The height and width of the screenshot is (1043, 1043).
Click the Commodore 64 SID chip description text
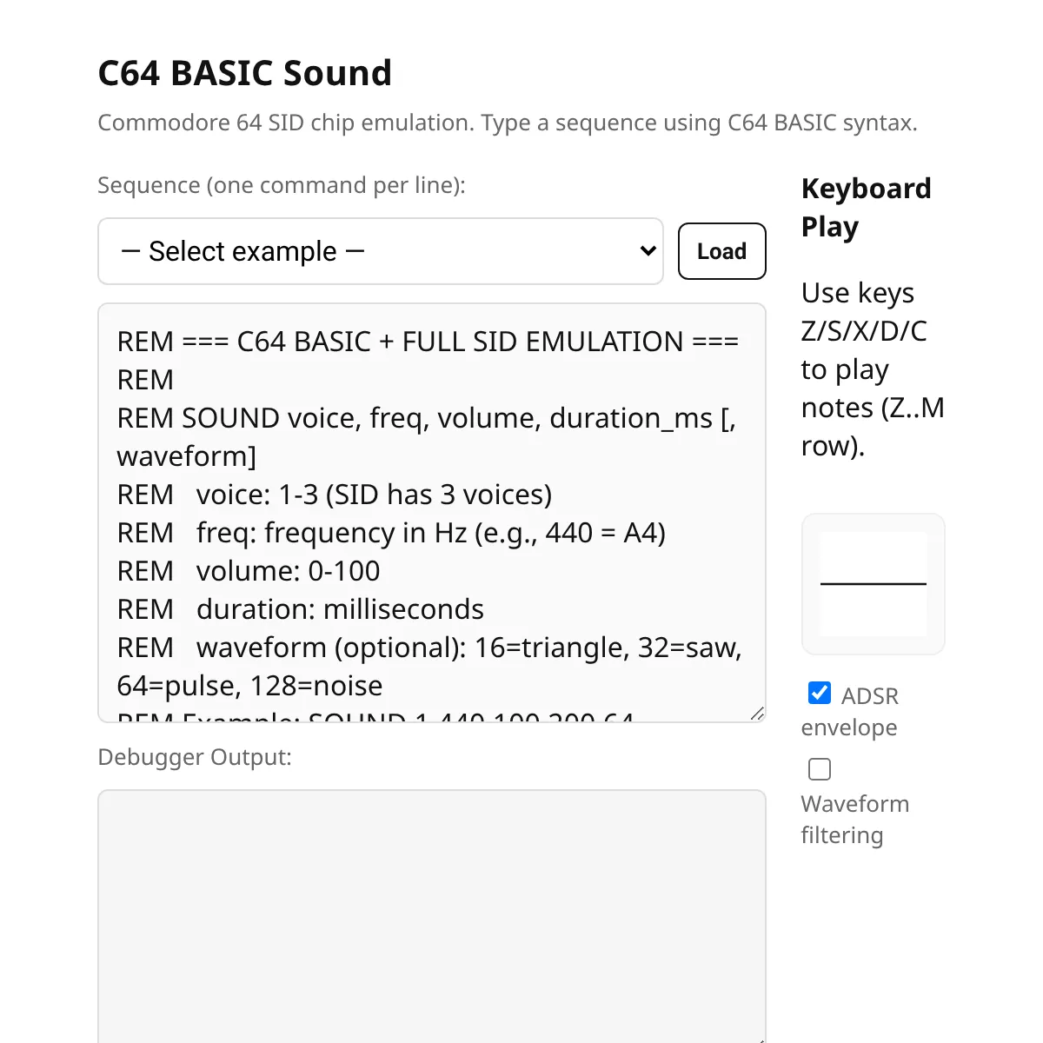point(508,123)
